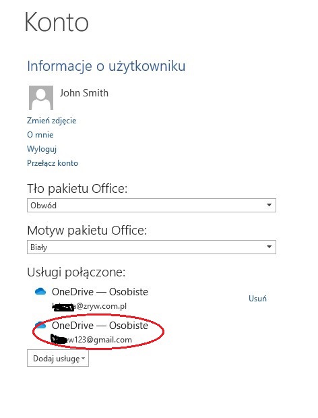The width and height of the screenshot is (318, 418).
Task: Select the Biały theme combo box field
Action: coord(152,247)
